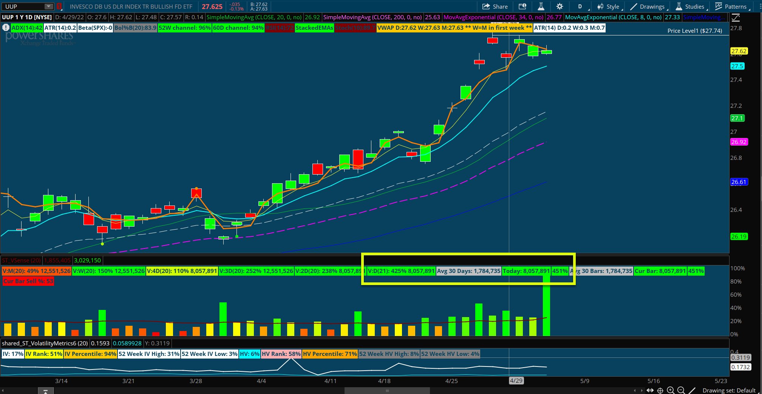The width and height of the screenshot is (762, 394).
Task: Click the HV Percentile: 71% label
Action: pos(330,354)
